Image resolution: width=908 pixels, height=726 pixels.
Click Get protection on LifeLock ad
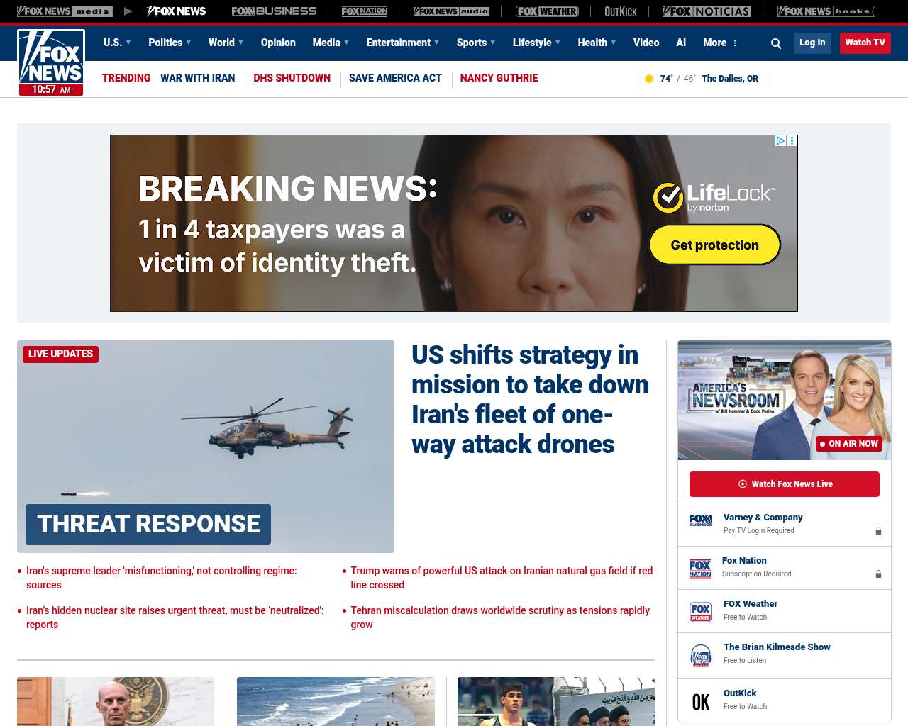click(715, 245)
